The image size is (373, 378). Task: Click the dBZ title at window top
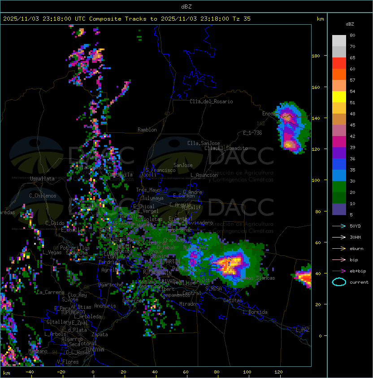(186, 6)
